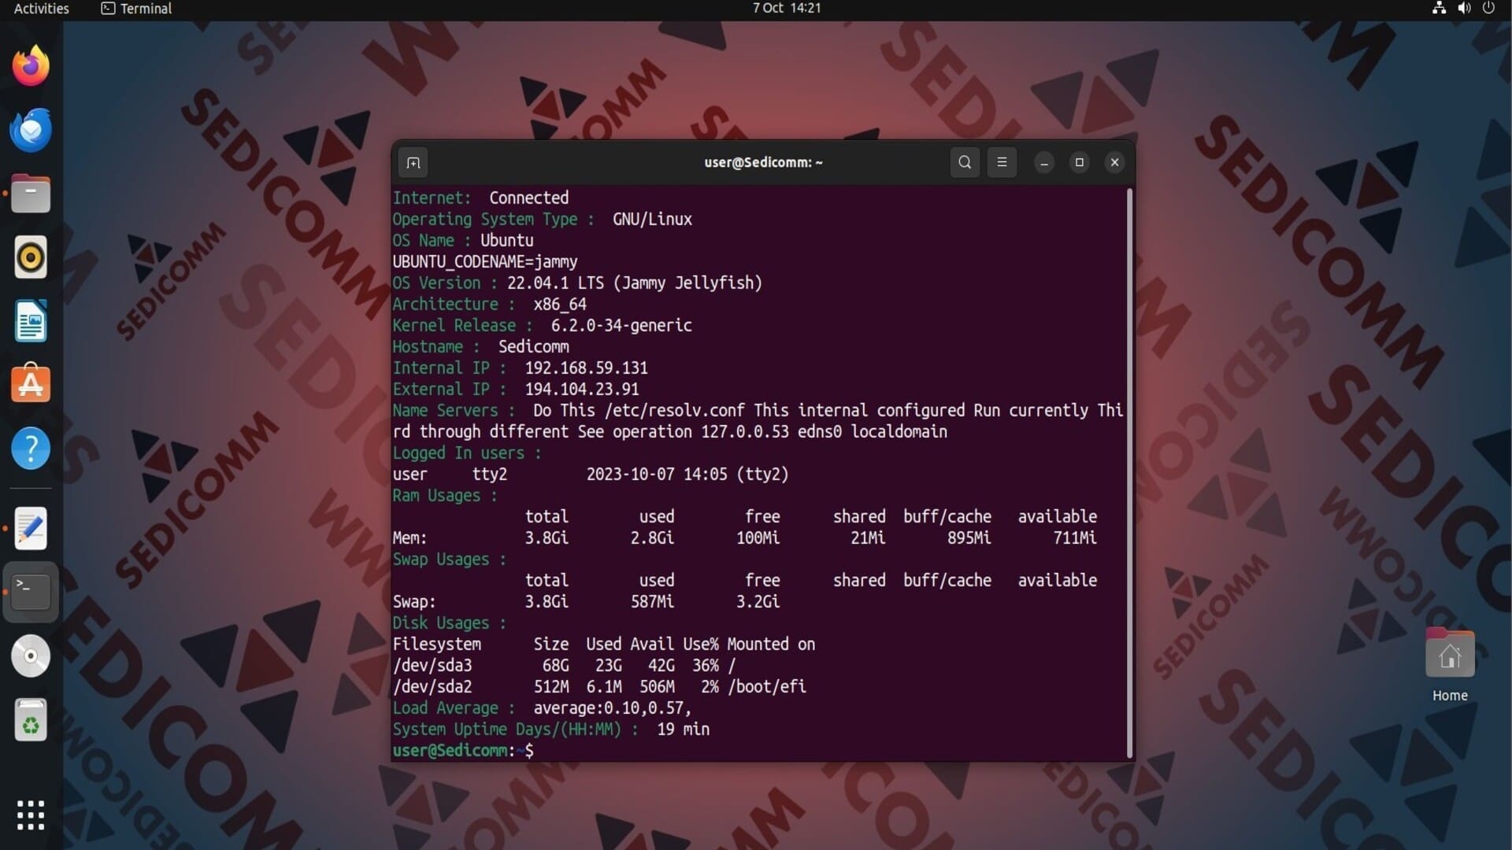Open terminal search magnifier button

pos(965,162)
